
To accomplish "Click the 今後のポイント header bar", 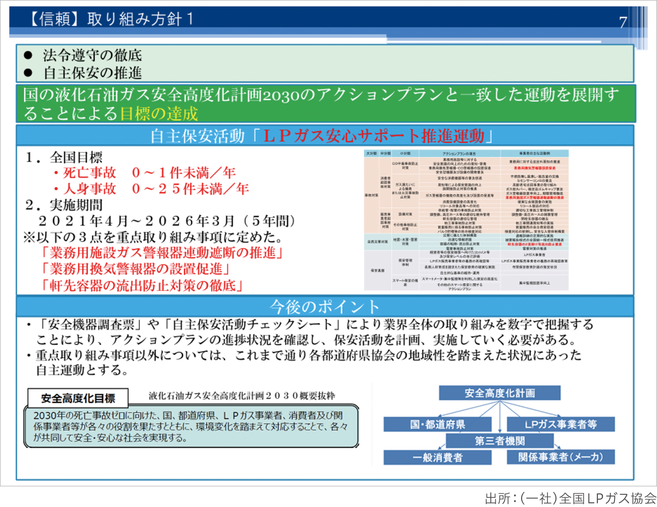I will [325, 306].
